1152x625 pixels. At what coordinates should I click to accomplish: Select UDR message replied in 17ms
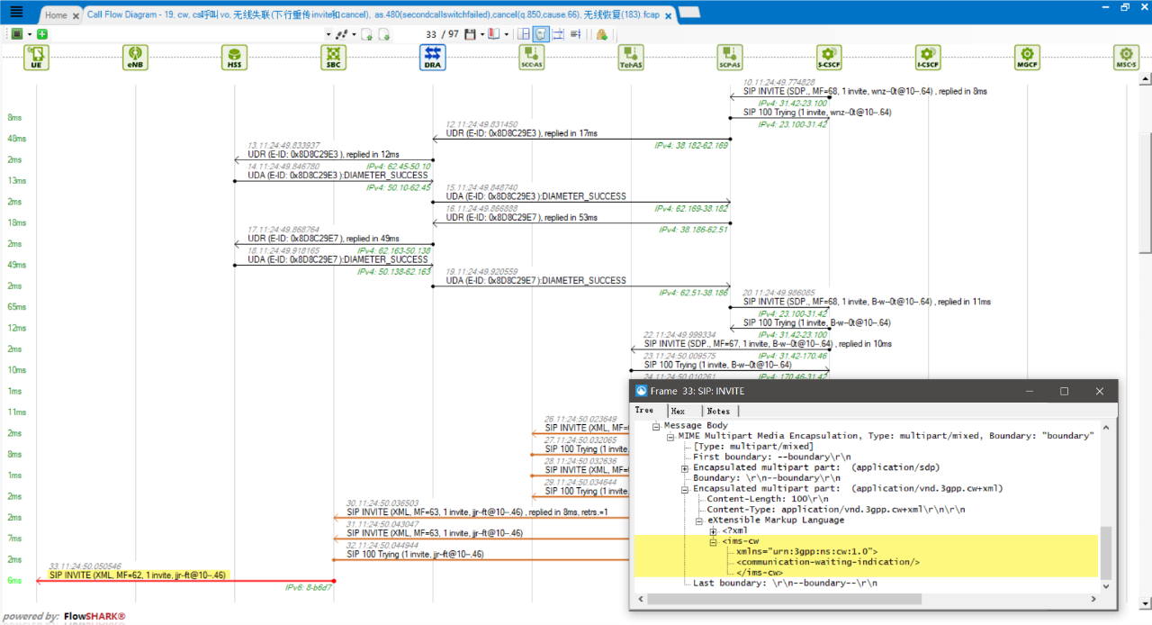tap(521, 133)
